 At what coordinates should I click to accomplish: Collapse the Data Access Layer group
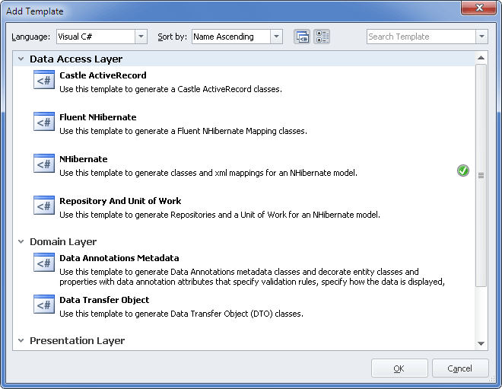pos(21,59)
